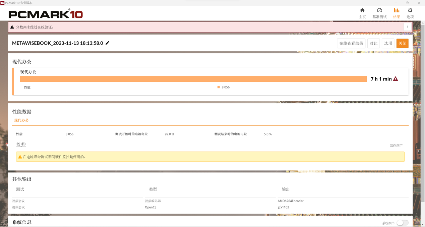Click the 在电池寿命测试期间硬件监控是停用的 notice

(54, 157)
